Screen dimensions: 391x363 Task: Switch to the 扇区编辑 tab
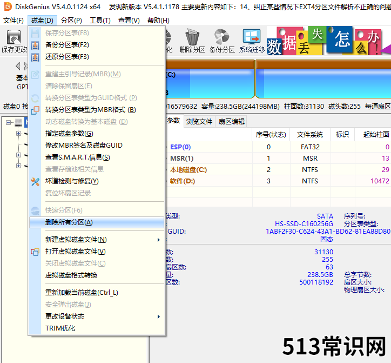point(231,122)
